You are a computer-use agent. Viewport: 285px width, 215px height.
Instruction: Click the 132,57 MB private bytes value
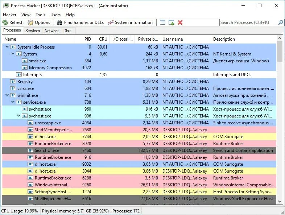click(x=148, y=150)
